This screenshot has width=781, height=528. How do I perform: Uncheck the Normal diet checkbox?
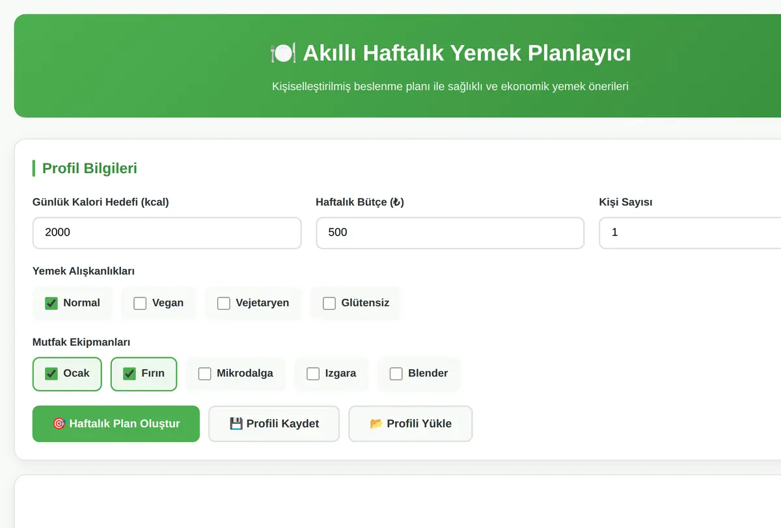click(x=51, y=303)
